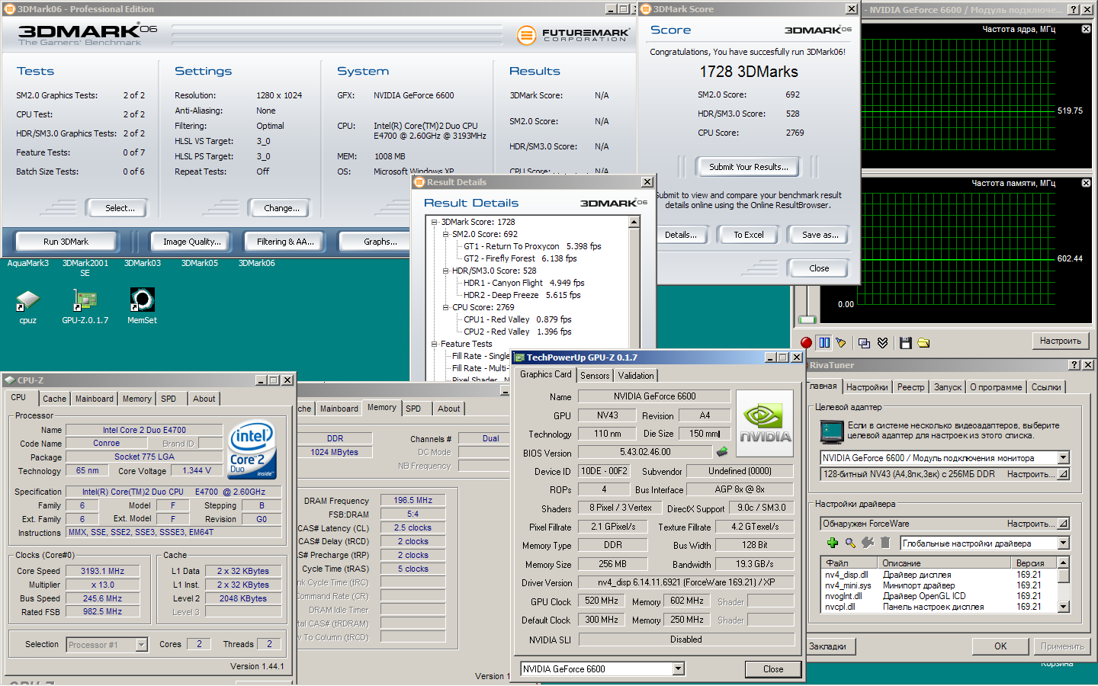Click the Настроить button in monitoring window
Screen dimensions: 1098x686
pos(1060,341)
